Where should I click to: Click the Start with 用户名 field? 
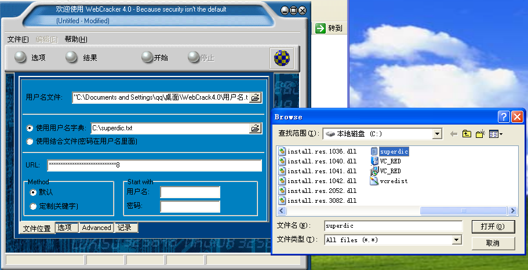click(x=190, y=192)
